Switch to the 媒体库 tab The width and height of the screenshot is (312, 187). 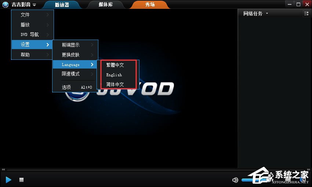pos(106,4)
